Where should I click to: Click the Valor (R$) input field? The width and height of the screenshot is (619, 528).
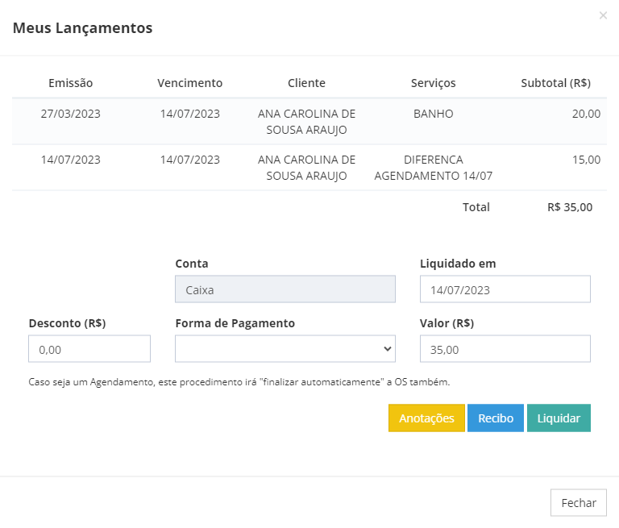[x=505, y=349]
